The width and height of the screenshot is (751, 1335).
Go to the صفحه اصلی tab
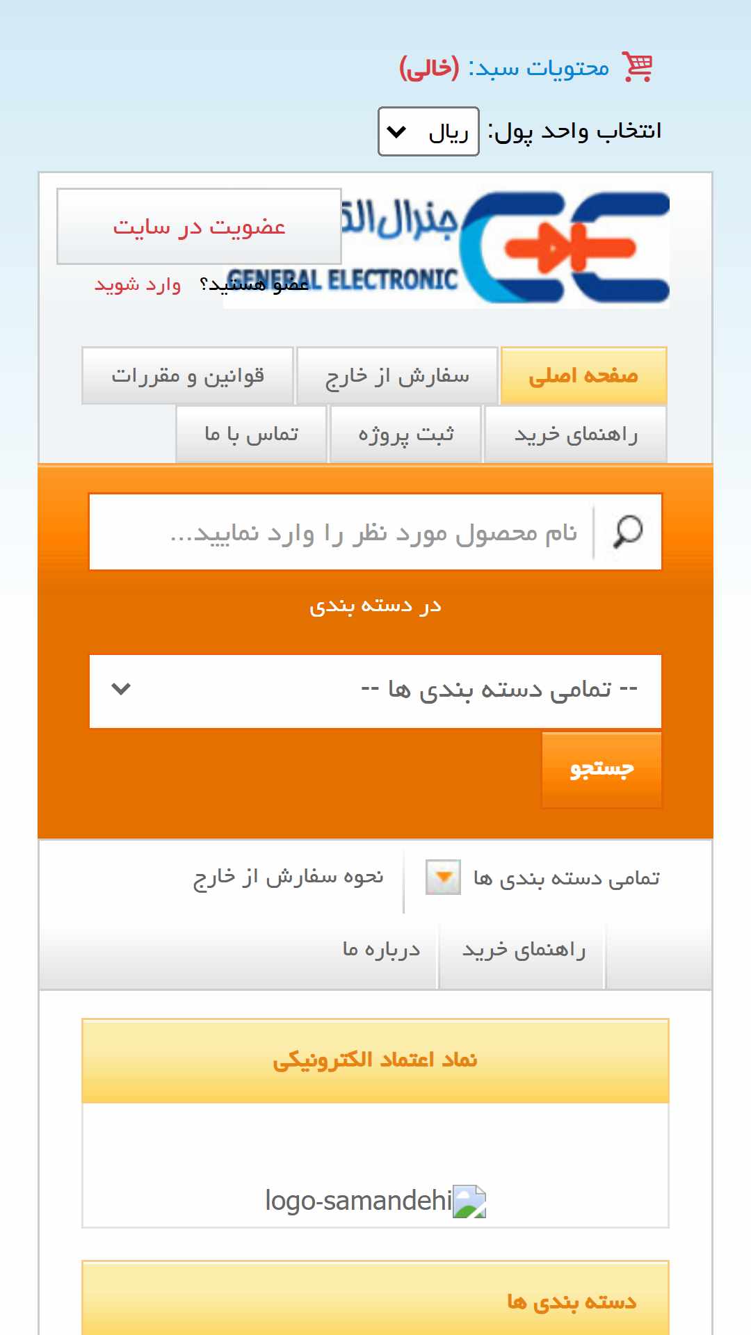coord(583,375)
